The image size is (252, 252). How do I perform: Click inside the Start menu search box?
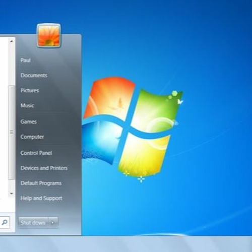pos(1,222)
